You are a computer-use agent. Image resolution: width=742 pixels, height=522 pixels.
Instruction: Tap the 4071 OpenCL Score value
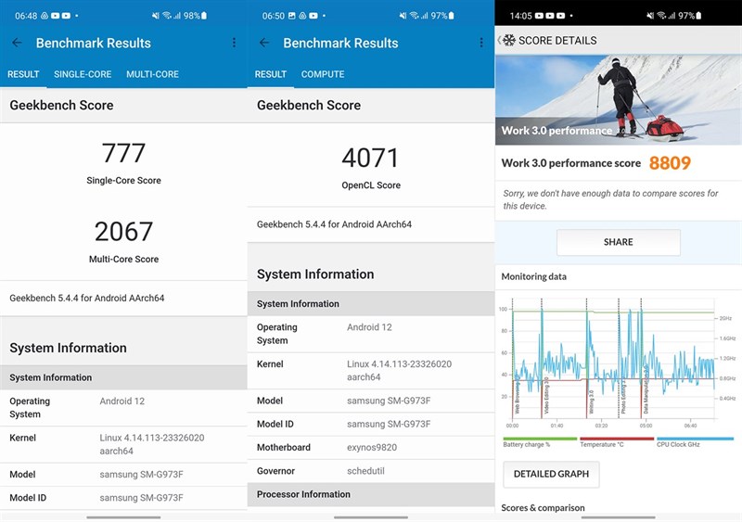pos(370,158)
